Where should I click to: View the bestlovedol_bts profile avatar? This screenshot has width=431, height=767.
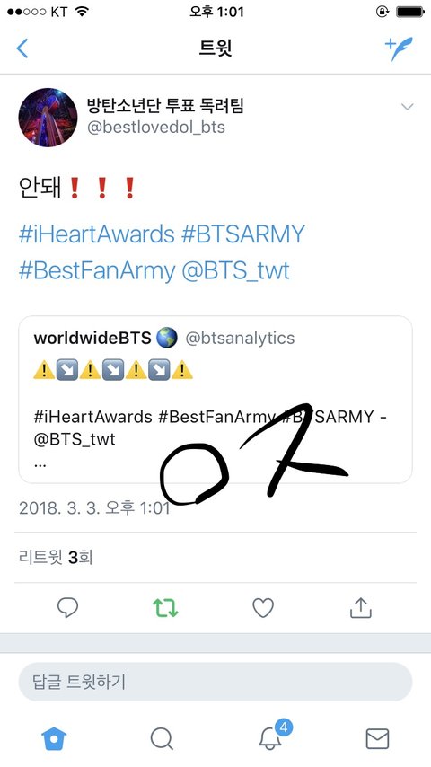48,118
